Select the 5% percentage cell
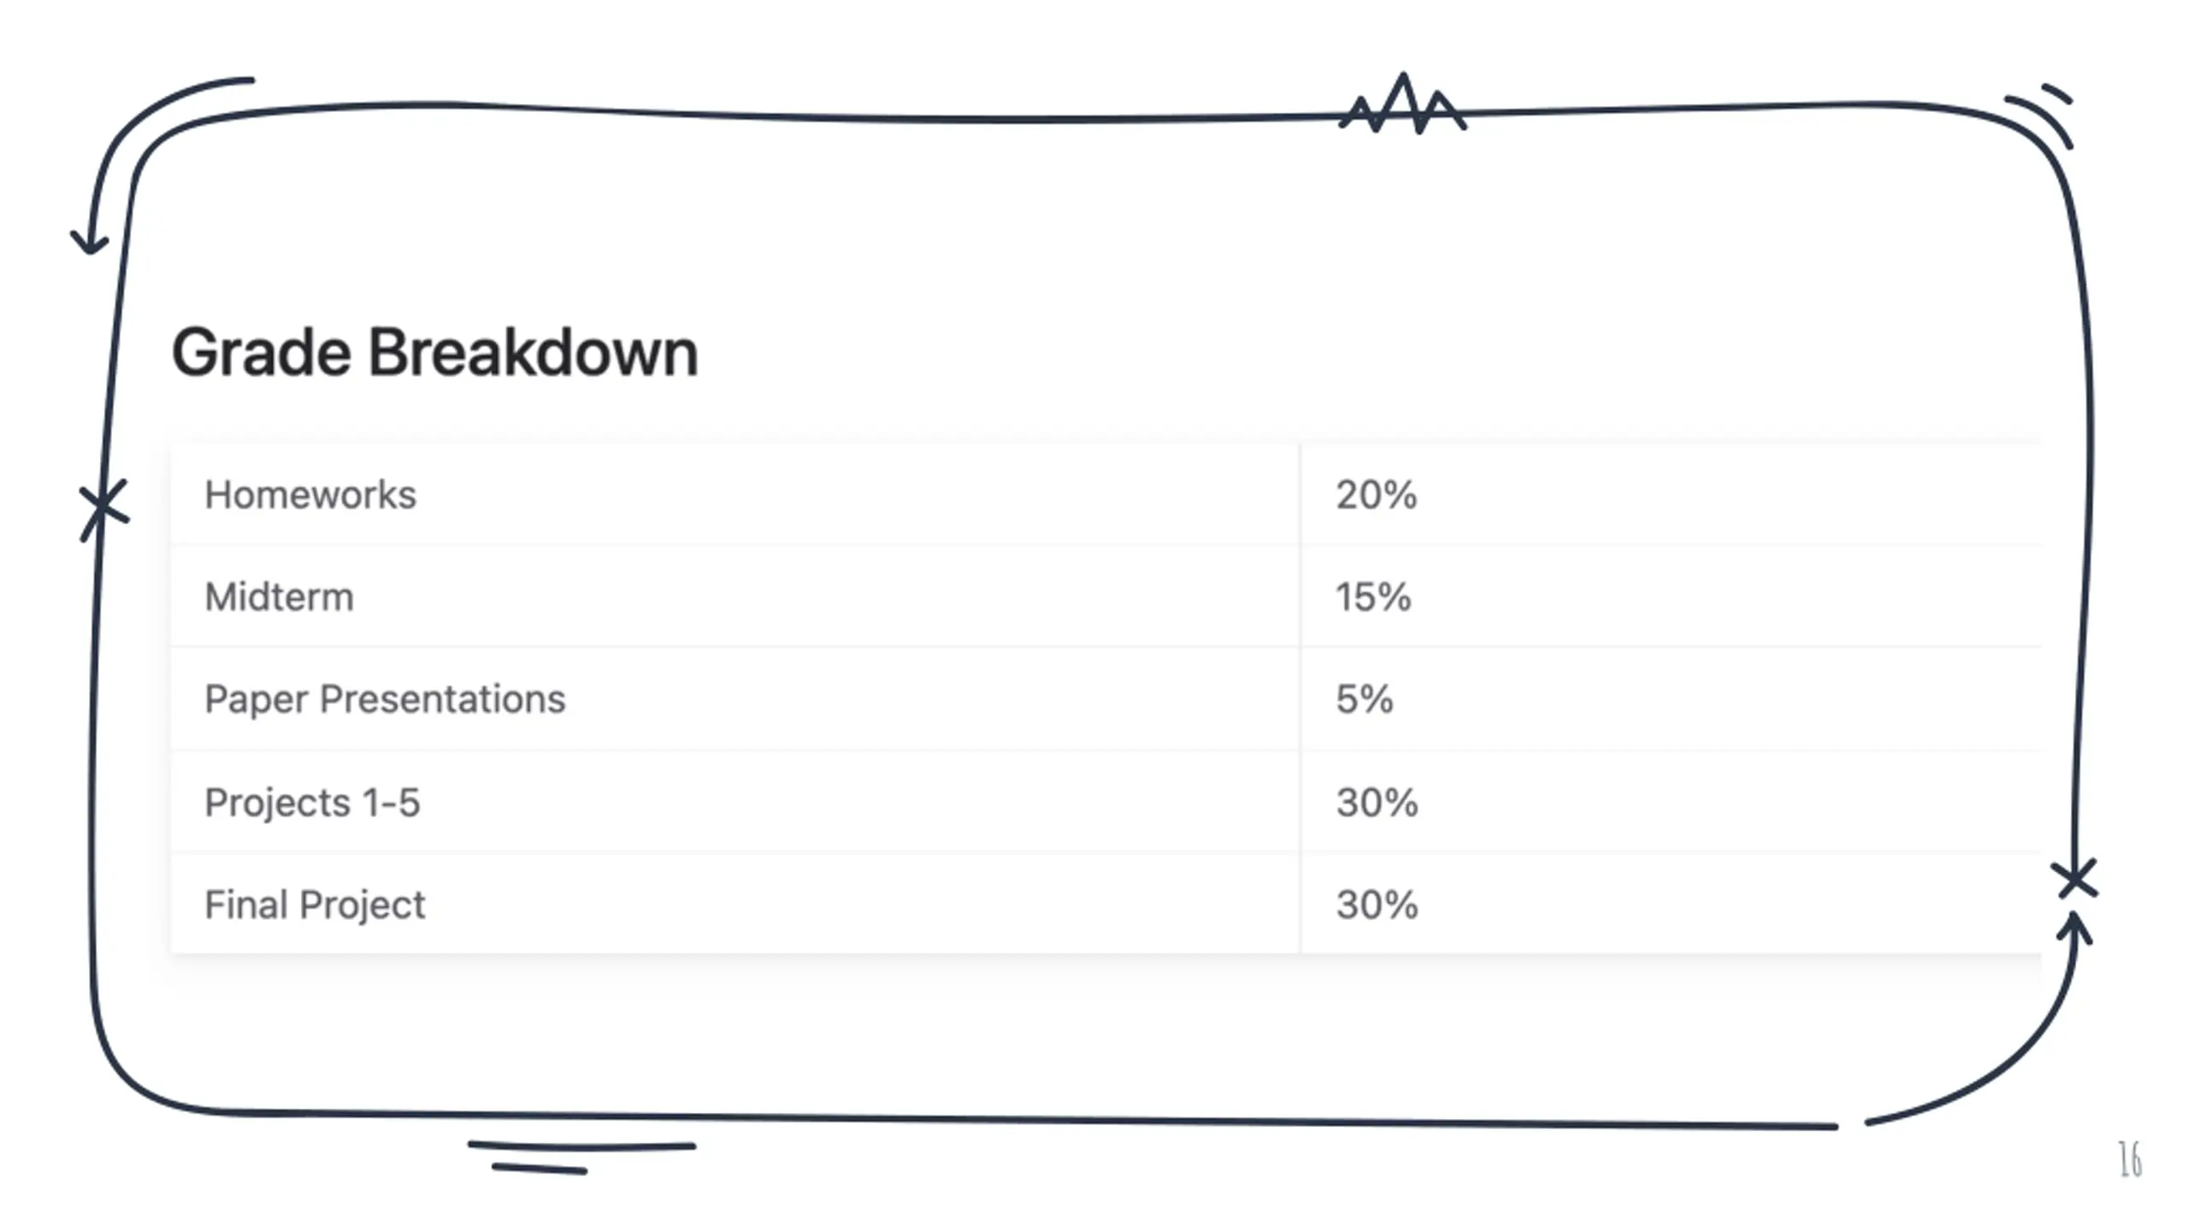 pos(1671,699)
